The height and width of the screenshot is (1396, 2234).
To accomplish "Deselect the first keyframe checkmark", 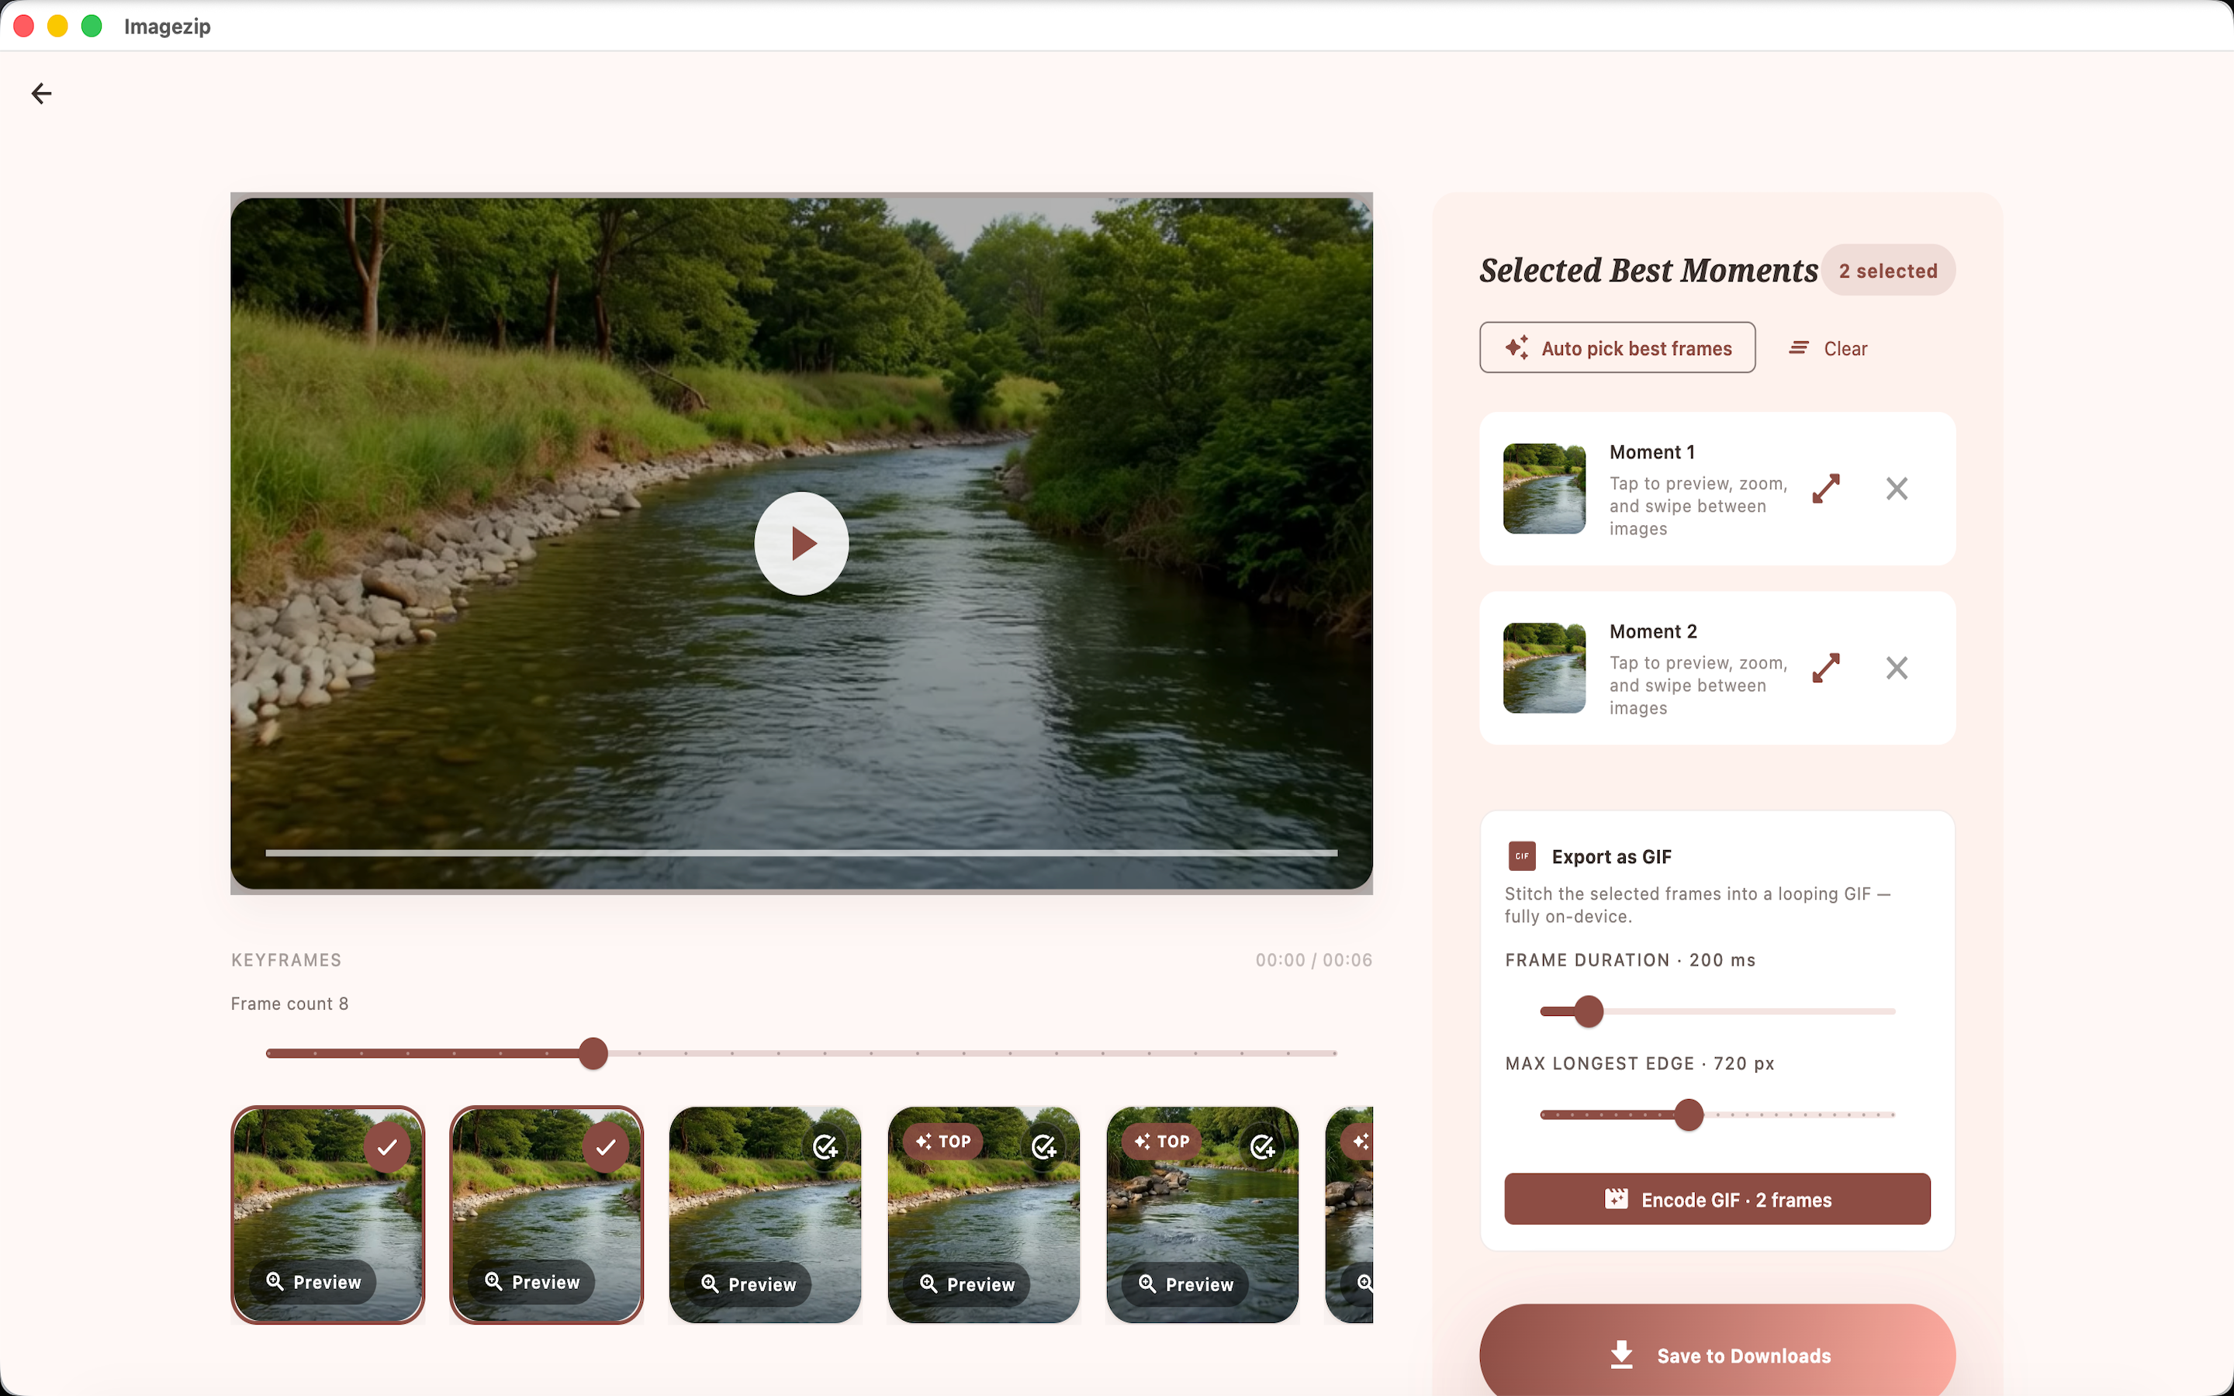I will [x=387, y=1147].
